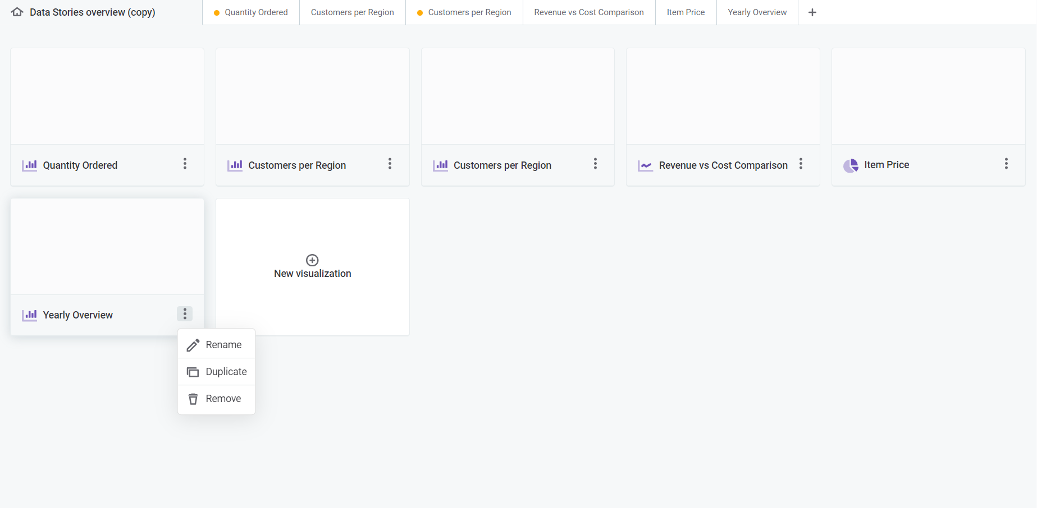
Task: Click the trash icon next to Remove
Action: [193, 399]
